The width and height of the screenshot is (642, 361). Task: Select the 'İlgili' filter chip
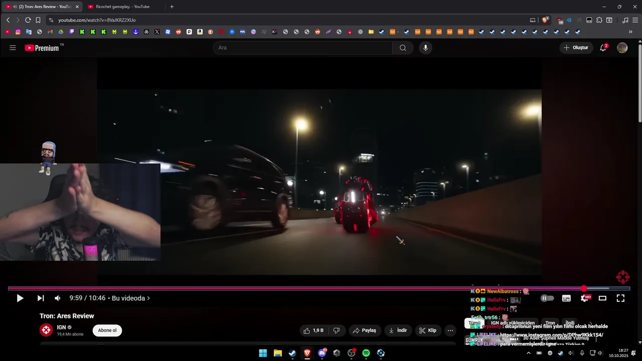tap(570, 323)
